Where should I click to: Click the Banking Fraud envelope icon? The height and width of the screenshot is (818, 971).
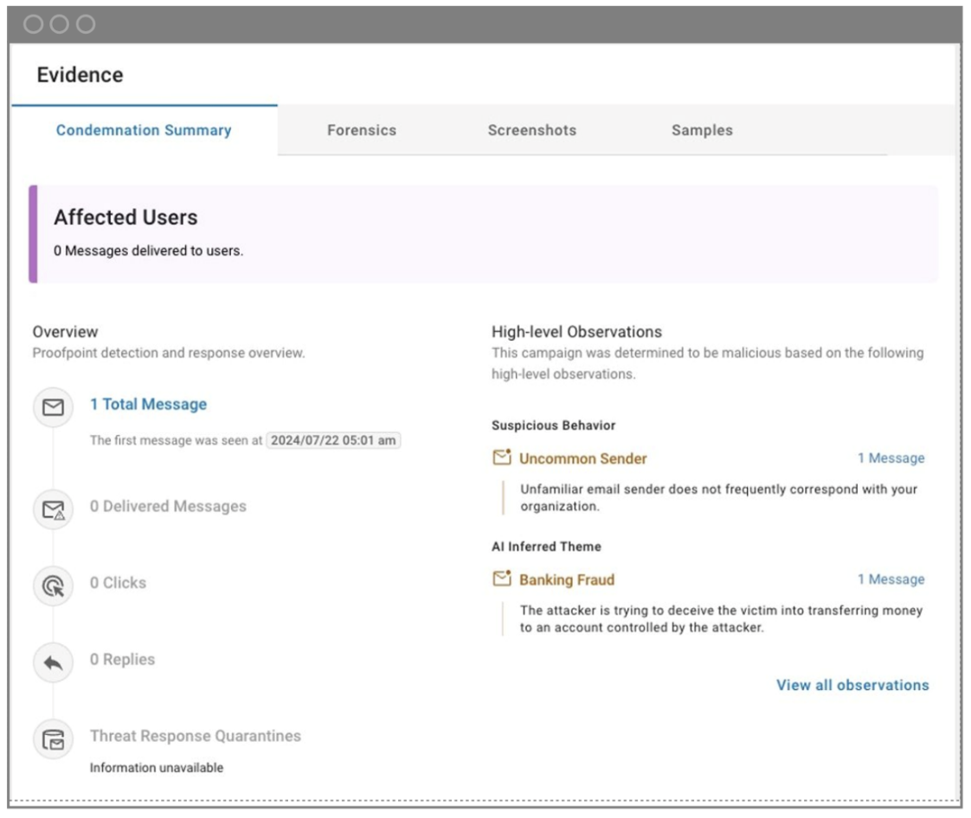[502, 578]
